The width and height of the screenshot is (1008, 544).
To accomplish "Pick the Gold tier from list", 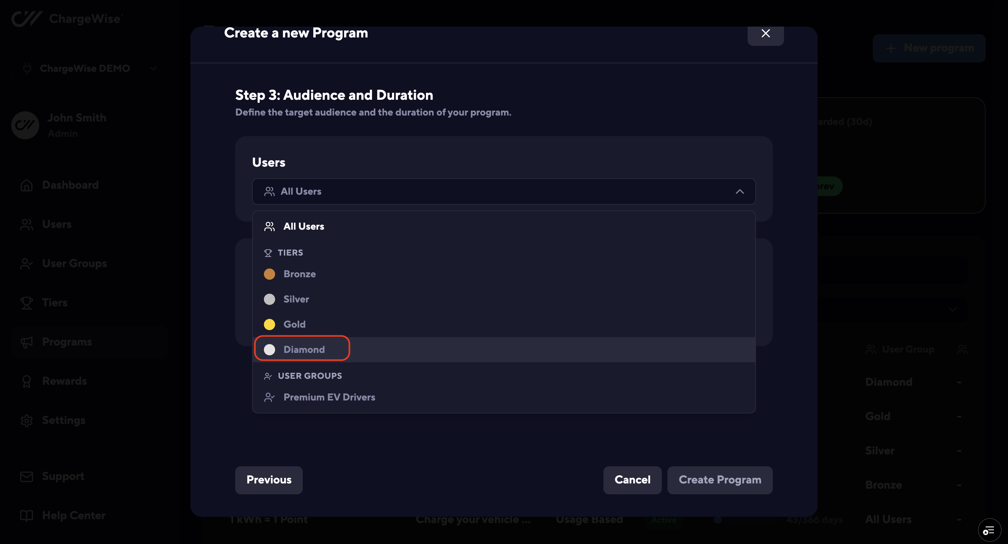I will (294, 324).
